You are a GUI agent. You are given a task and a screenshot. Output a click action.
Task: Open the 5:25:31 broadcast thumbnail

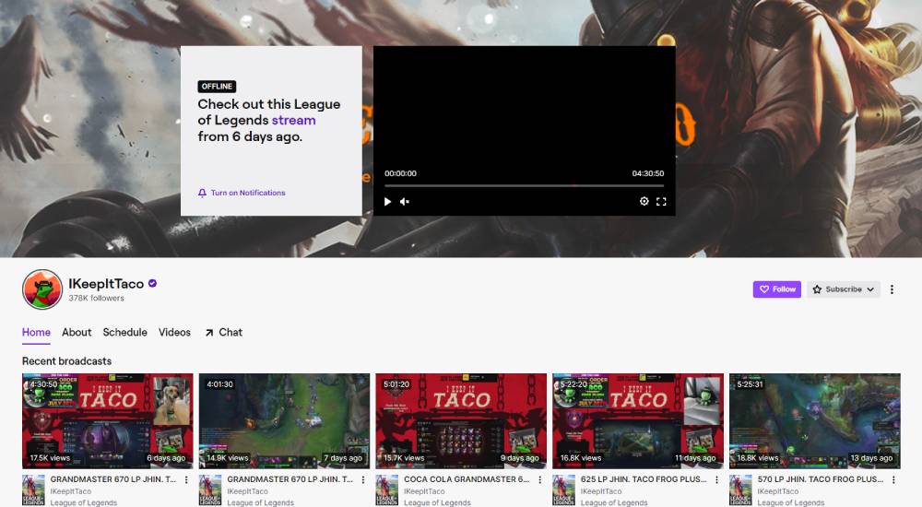815,421
